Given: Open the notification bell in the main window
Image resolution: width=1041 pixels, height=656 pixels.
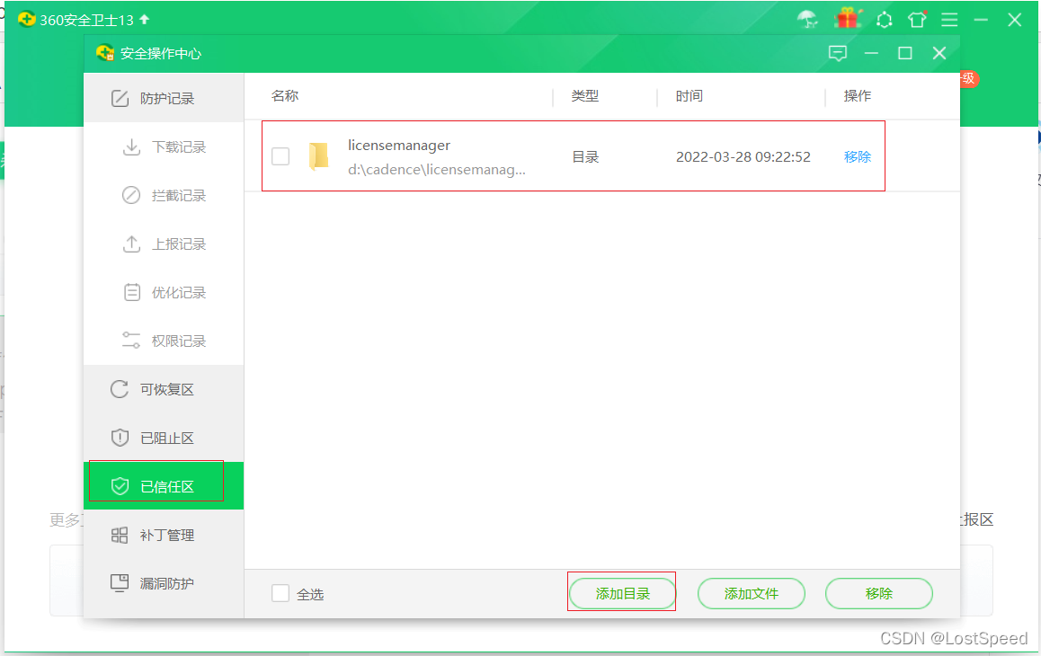Looking at the screenshot, I should pyautogui.click(x=884, y=19).
